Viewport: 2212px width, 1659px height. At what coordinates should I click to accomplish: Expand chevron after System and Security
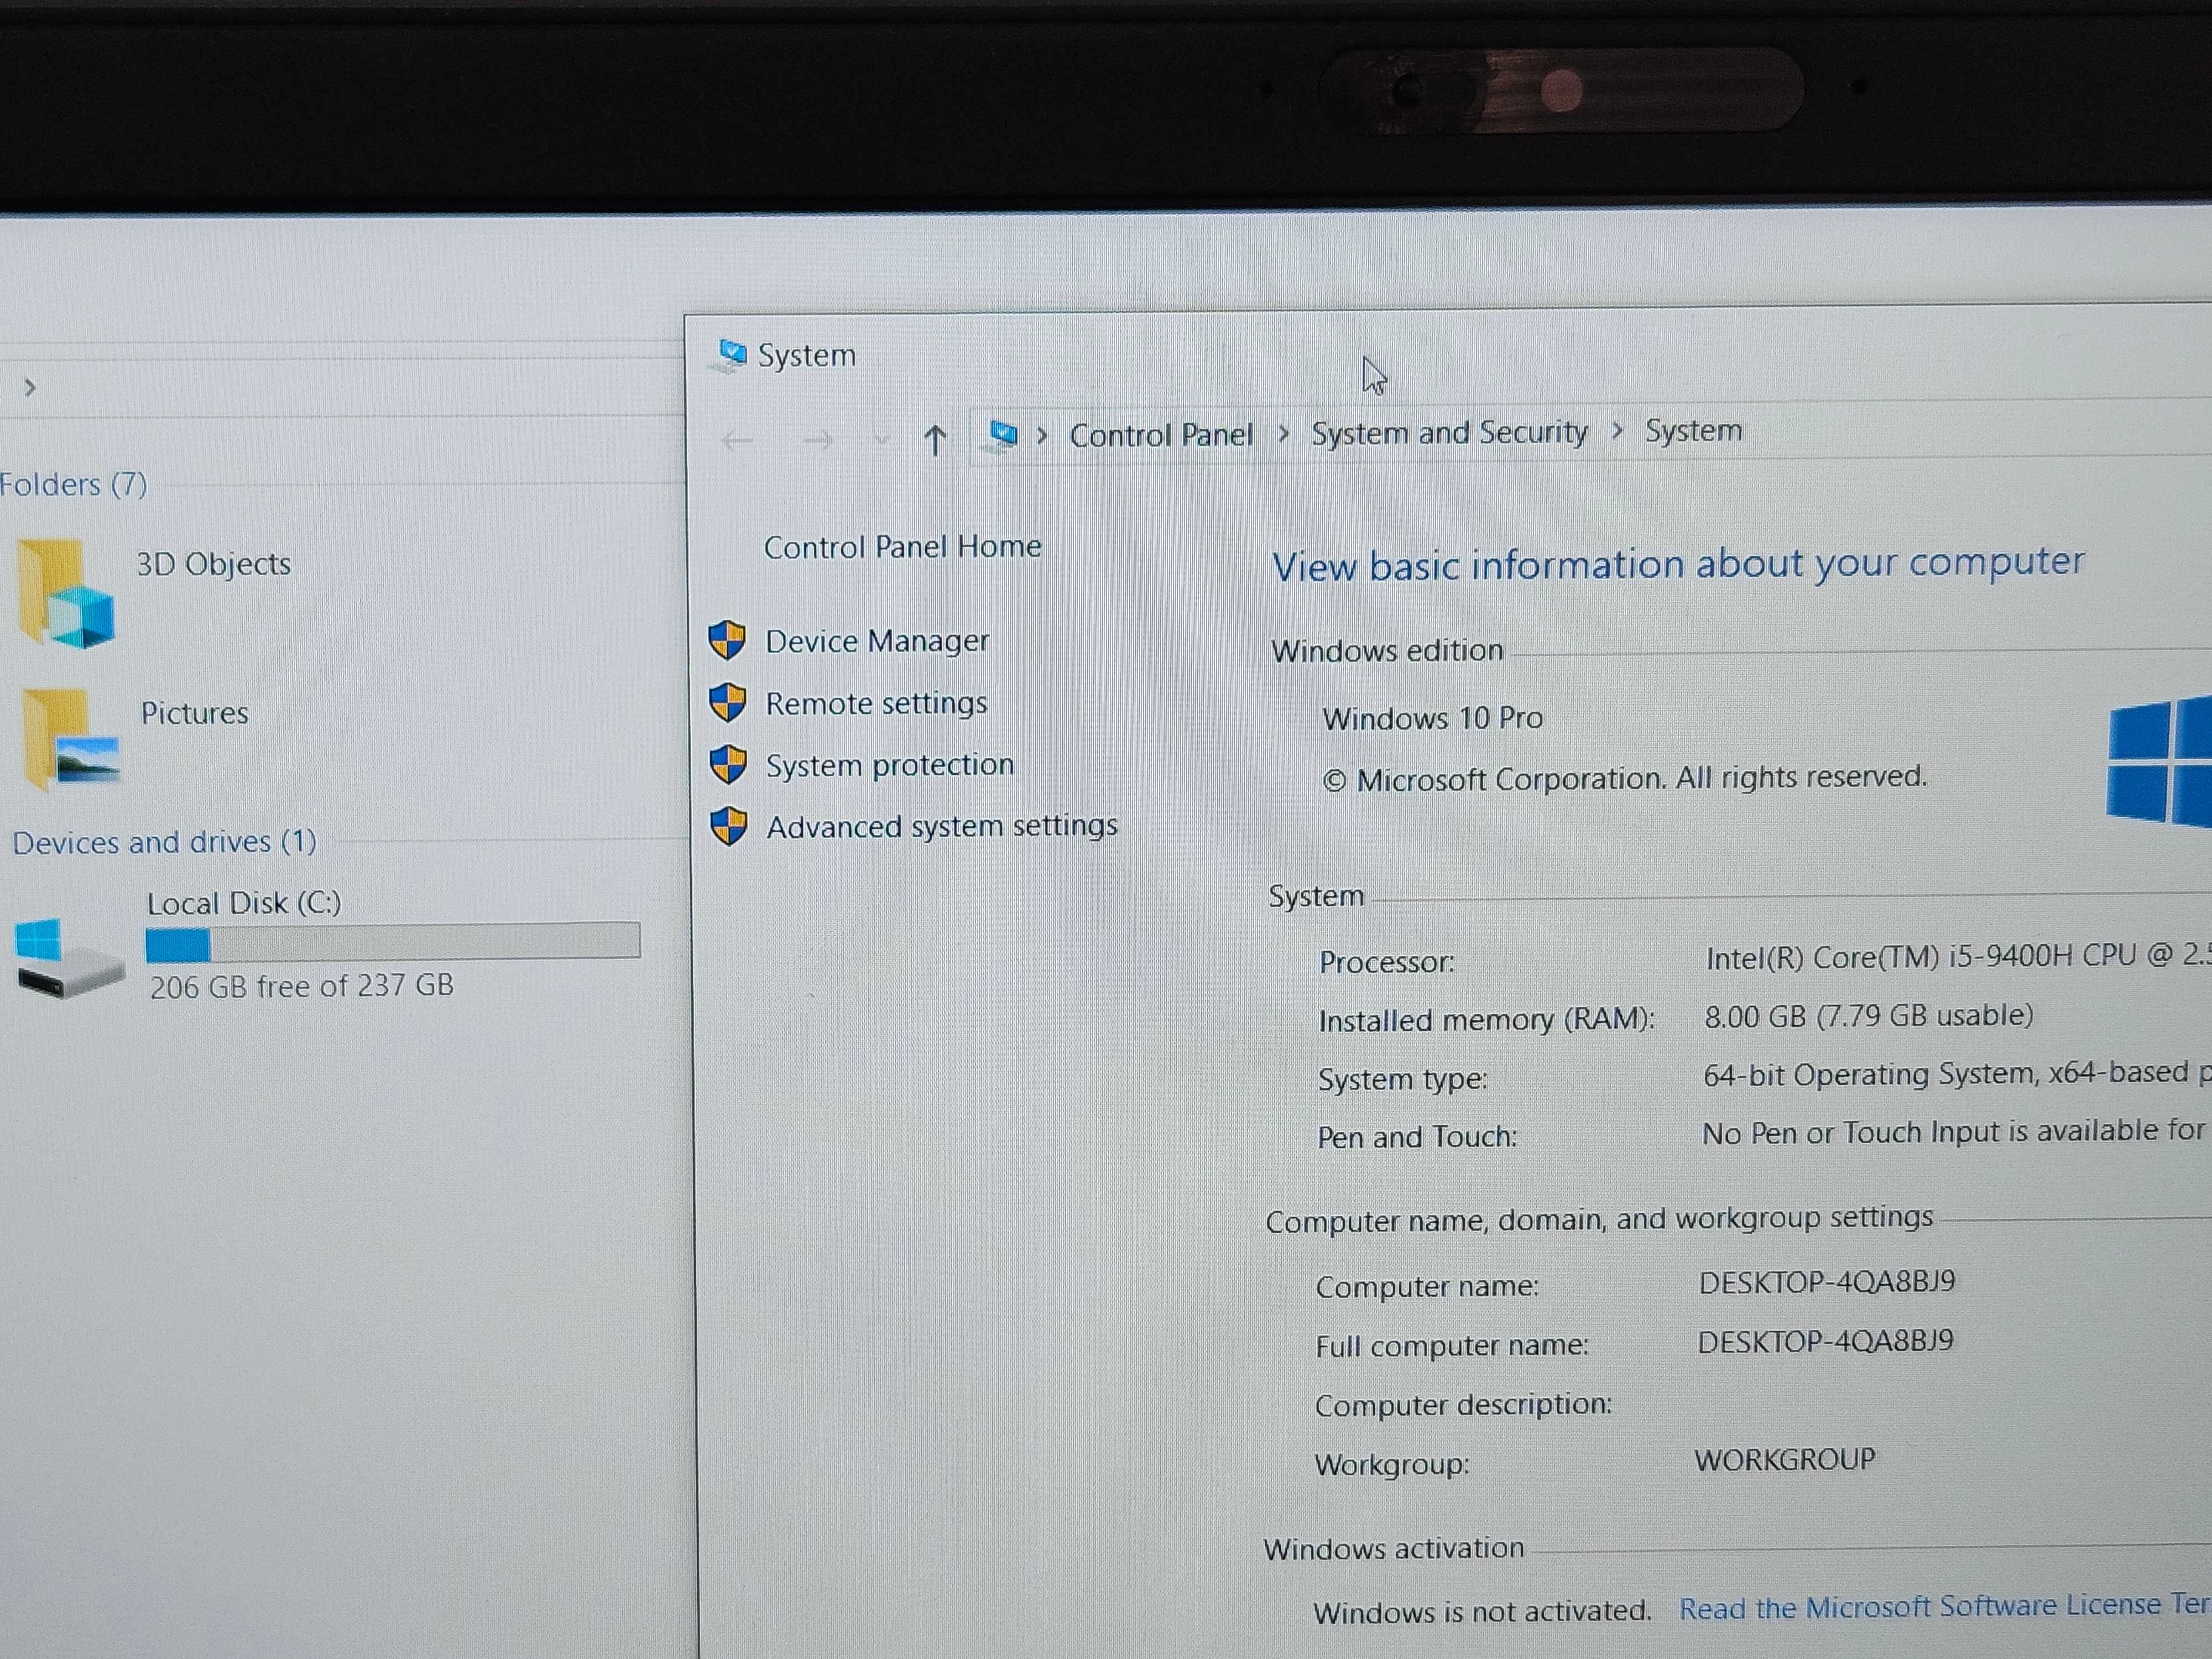coord(1617,431)
